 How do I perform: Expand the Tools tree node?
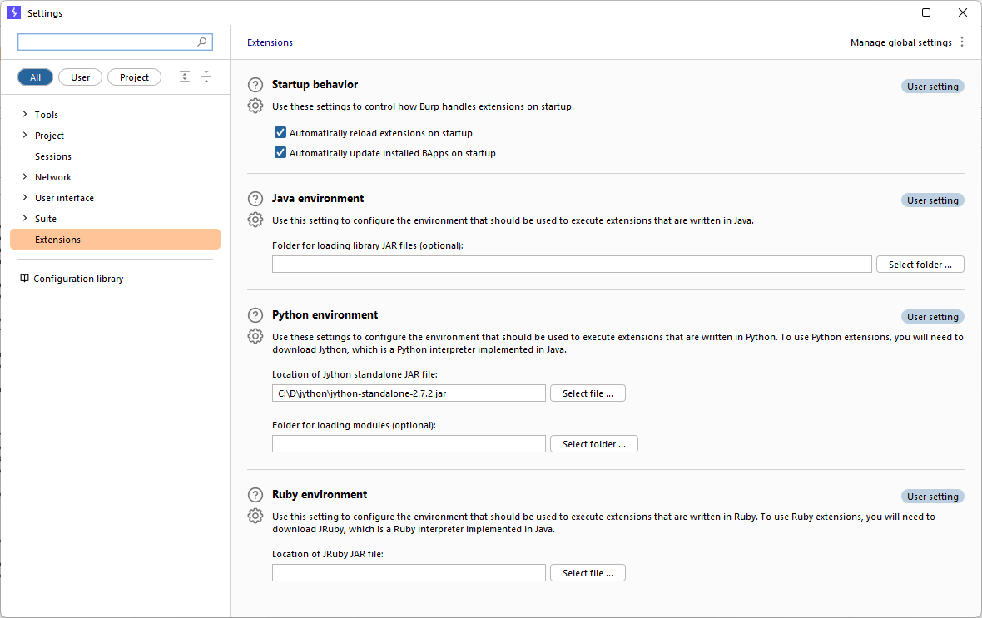click(24, 114)
